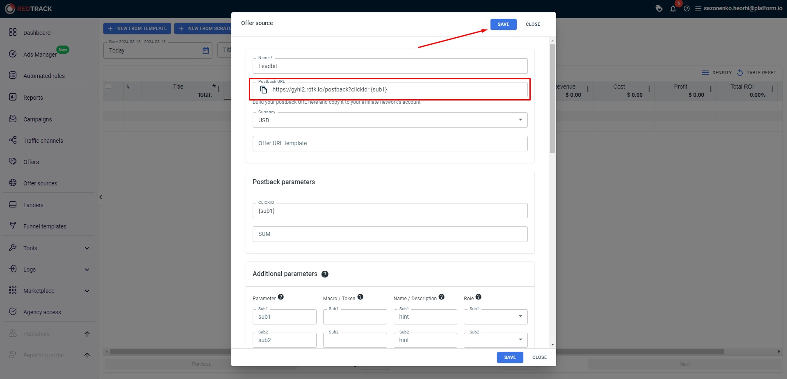Copy the Postback URL with the copy icon
The image size is (787, 379).
coord(264,89)
